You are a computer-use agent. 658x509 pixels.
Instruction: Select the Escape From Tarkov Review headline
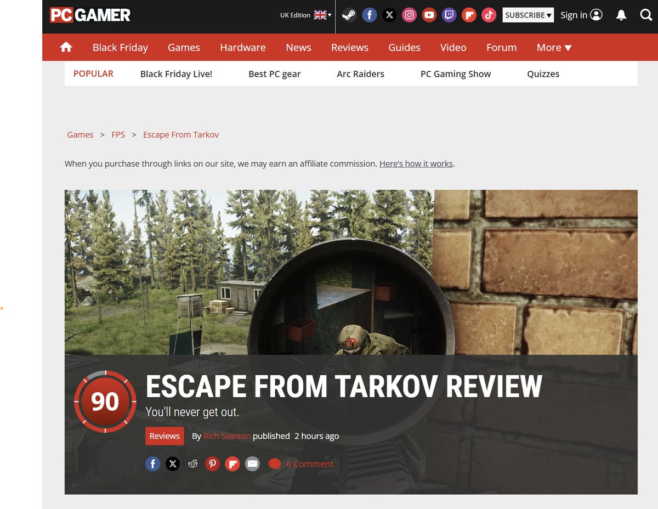344,387
